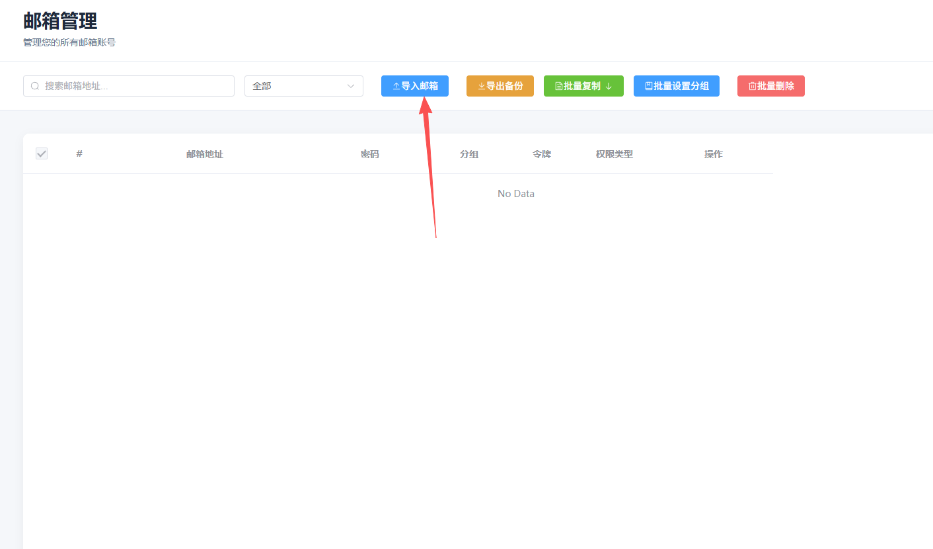
Task: Click the 邮箱地址 column header
Action: tap(205, 154)
